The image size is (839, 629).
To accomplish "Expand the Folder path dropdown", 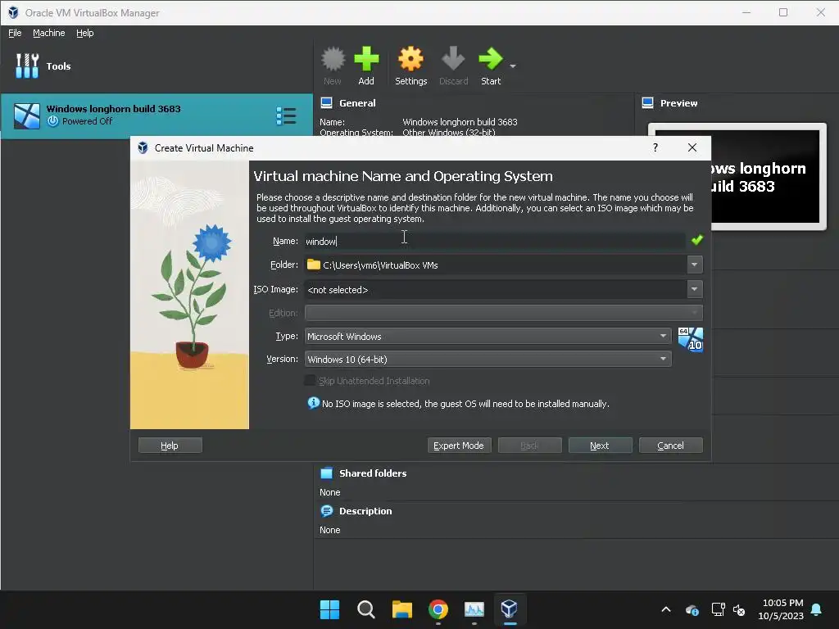I will pos(694,265).
